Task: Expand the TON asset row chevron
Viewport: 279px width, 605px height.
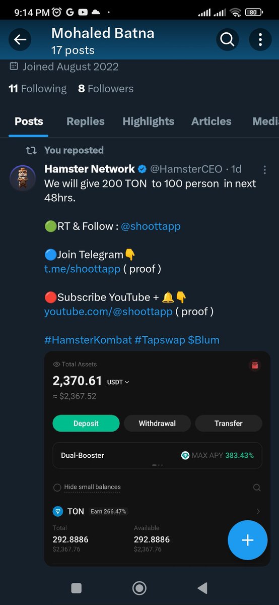Action: coord(258,511)
